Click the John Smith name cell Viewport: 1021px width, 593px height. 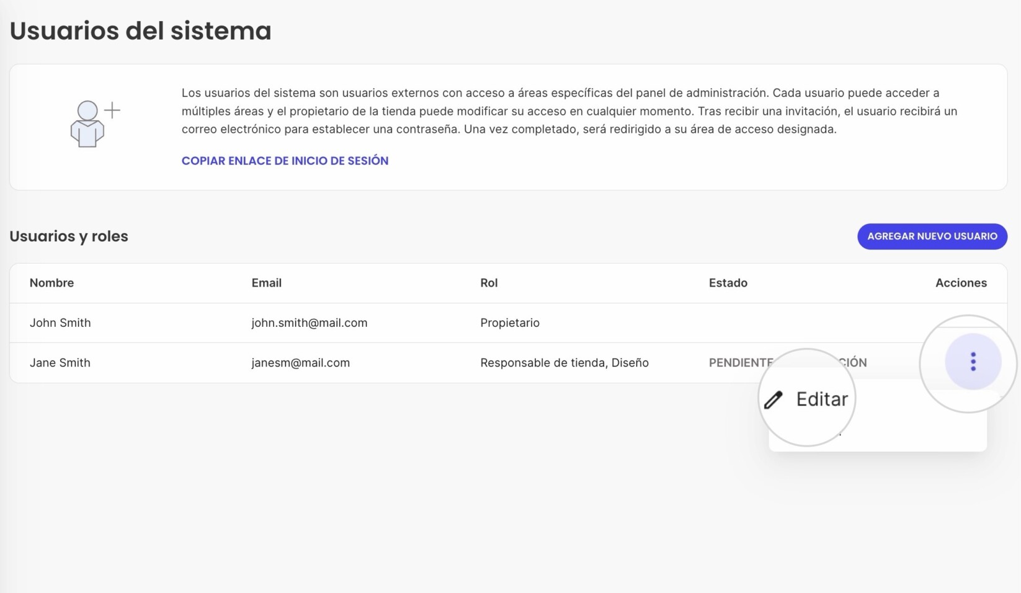click(x=60, y=323)
